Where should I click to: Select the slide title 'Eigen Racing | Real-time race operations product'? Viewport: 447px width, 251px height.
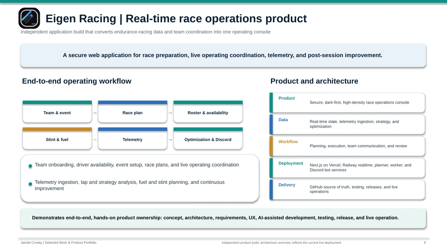[x=176, y=18]
